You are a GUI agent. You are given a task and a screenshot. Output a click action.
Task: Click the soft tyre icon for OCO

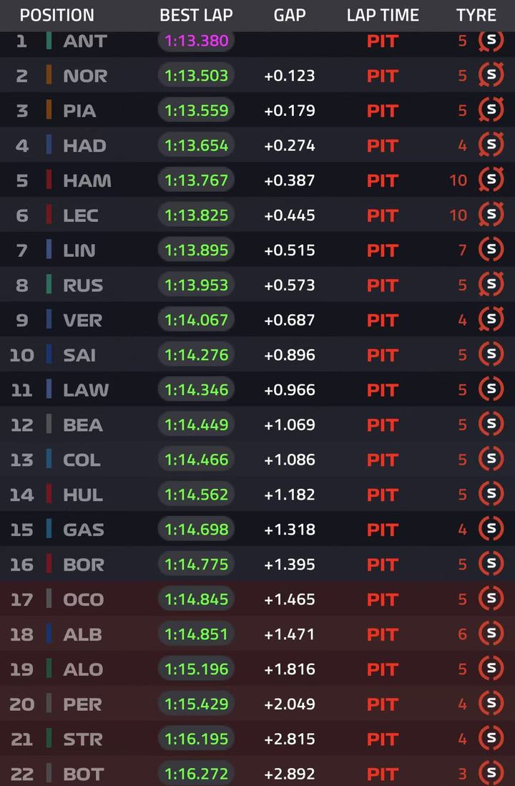point(491,598)
